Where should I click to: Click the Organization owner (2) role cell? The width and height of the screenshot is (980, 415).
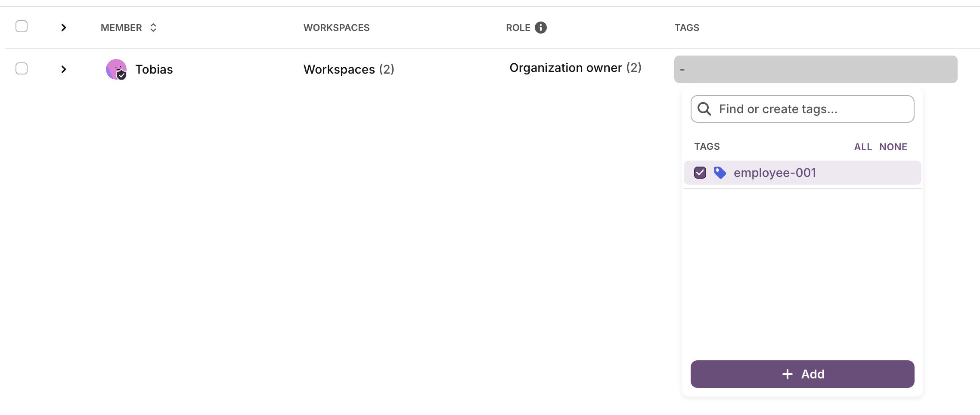tap(575, 68)
